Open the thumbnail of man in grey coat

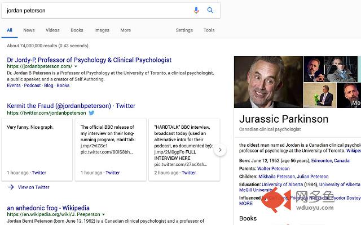341,69
